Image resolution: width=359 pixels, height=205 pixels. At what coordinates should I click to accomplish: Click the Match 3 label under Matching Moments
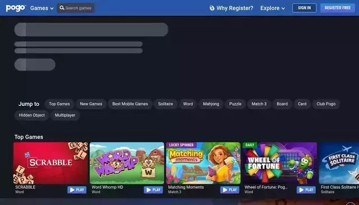[174, 192]
